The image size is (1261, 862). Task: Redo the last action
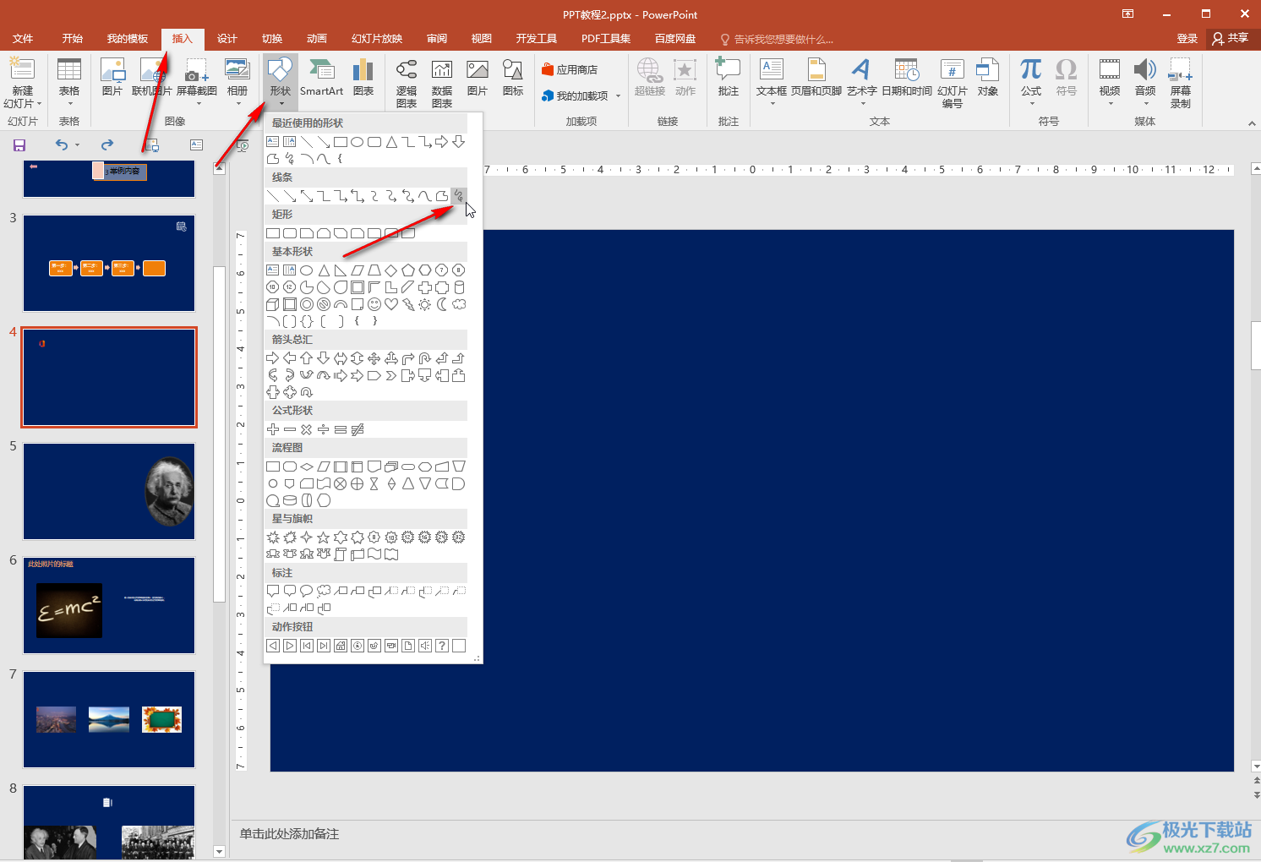(107, 145)
